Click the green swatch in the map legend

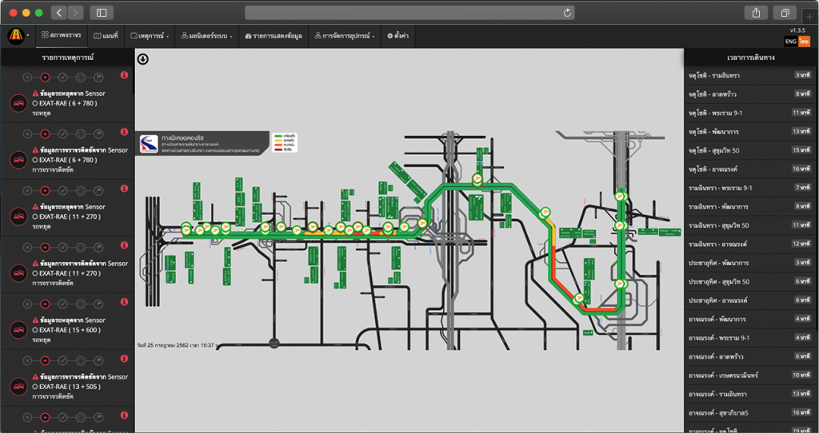click(279, 136)
